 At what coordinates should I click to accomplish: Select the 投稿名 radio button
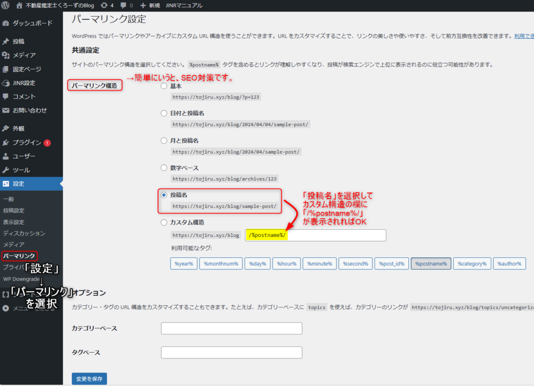point(164,195)
